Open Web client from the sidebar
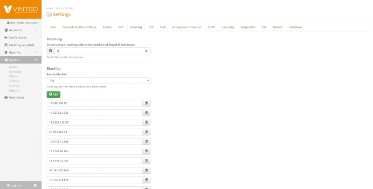This screenshot has width=373, height=189. 17,98
